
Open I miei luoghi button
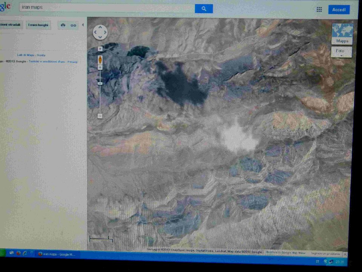[x=38, y=25]
